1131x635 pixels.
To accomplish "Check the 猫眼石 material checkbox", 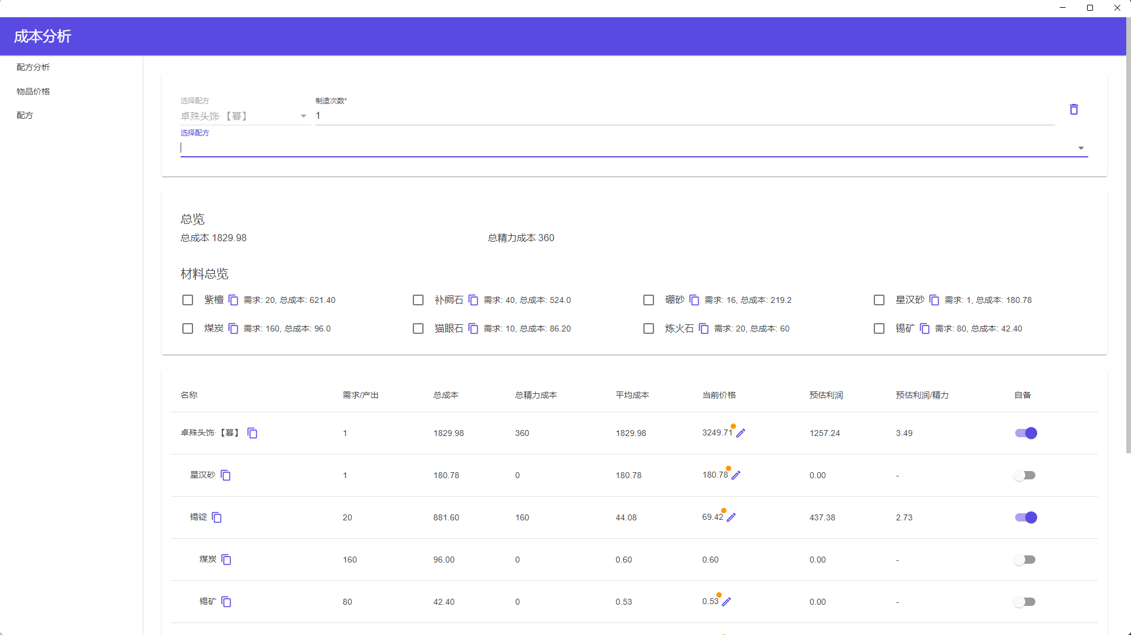I will click(418, 328).
